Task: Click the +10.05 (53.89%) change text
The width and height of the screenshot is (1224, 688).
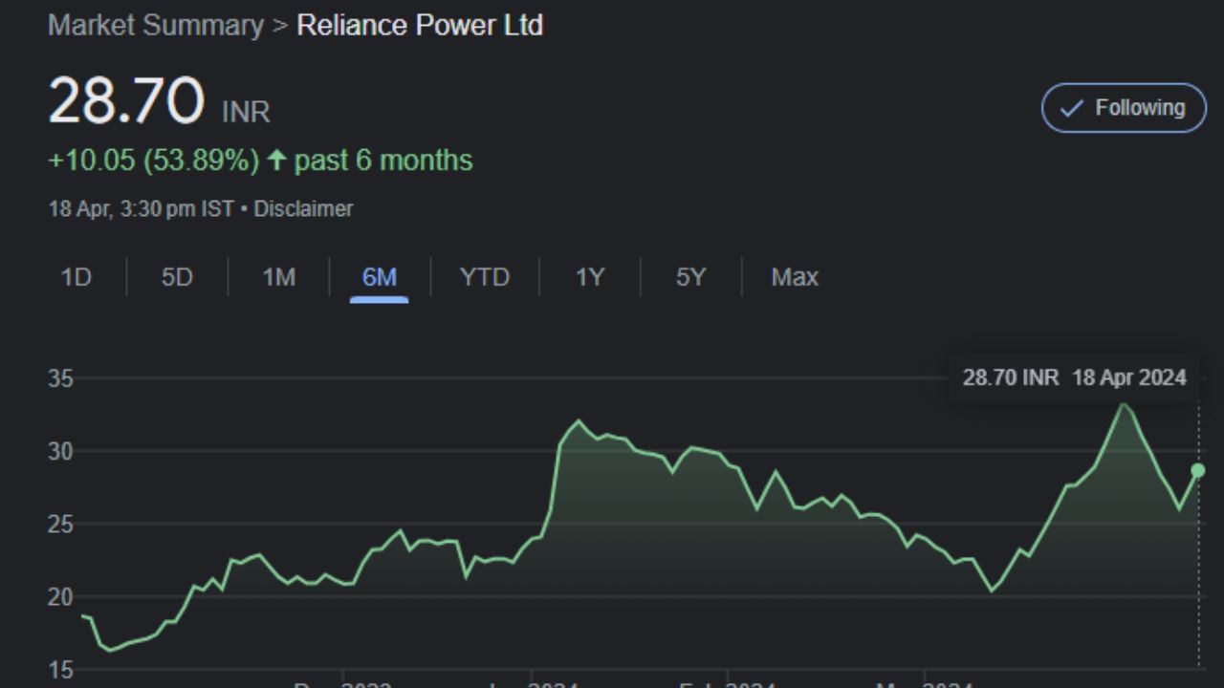Action: click(x=153, y=161)
